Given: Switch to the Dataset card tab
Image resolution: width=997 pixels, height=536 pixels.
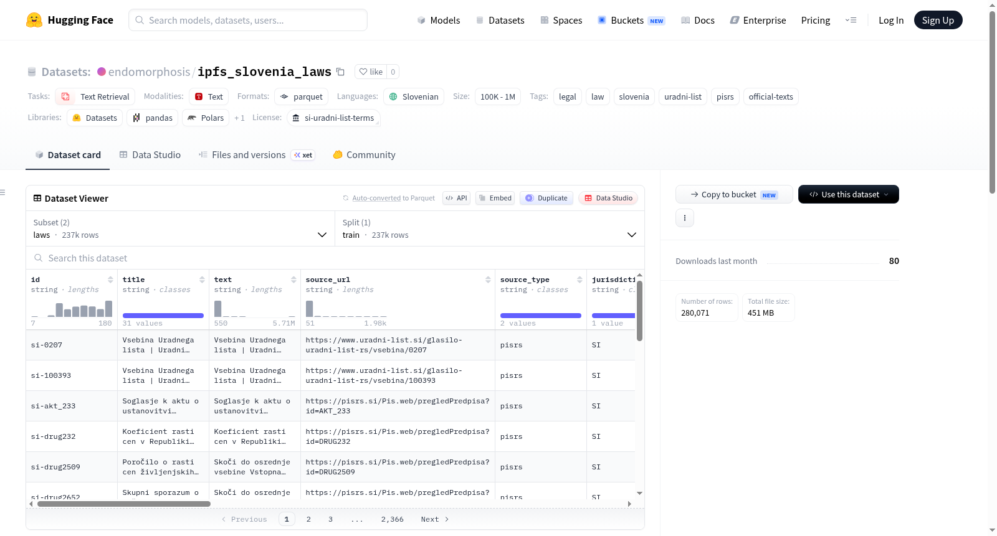Looking at the screenshot, I should tap(68, 154).
